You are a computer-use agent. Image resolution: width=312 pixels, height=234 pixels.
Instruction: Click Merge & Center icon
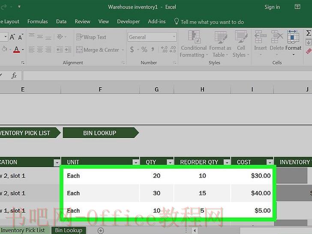79,50
